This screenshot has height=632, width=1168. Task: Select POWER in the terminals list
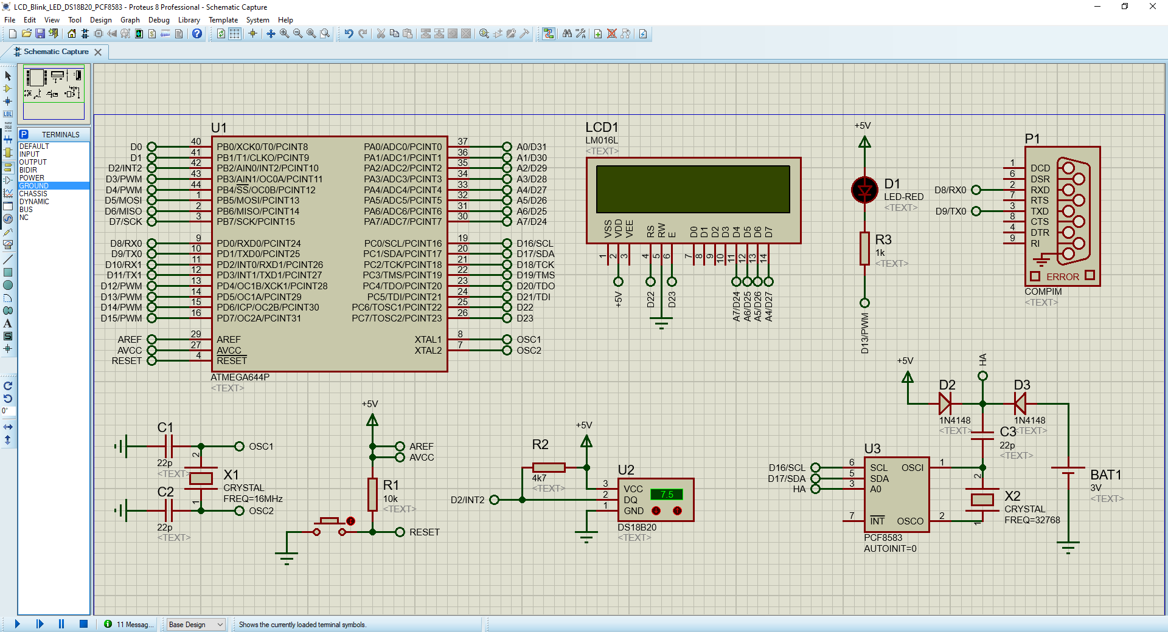point(54,178)
